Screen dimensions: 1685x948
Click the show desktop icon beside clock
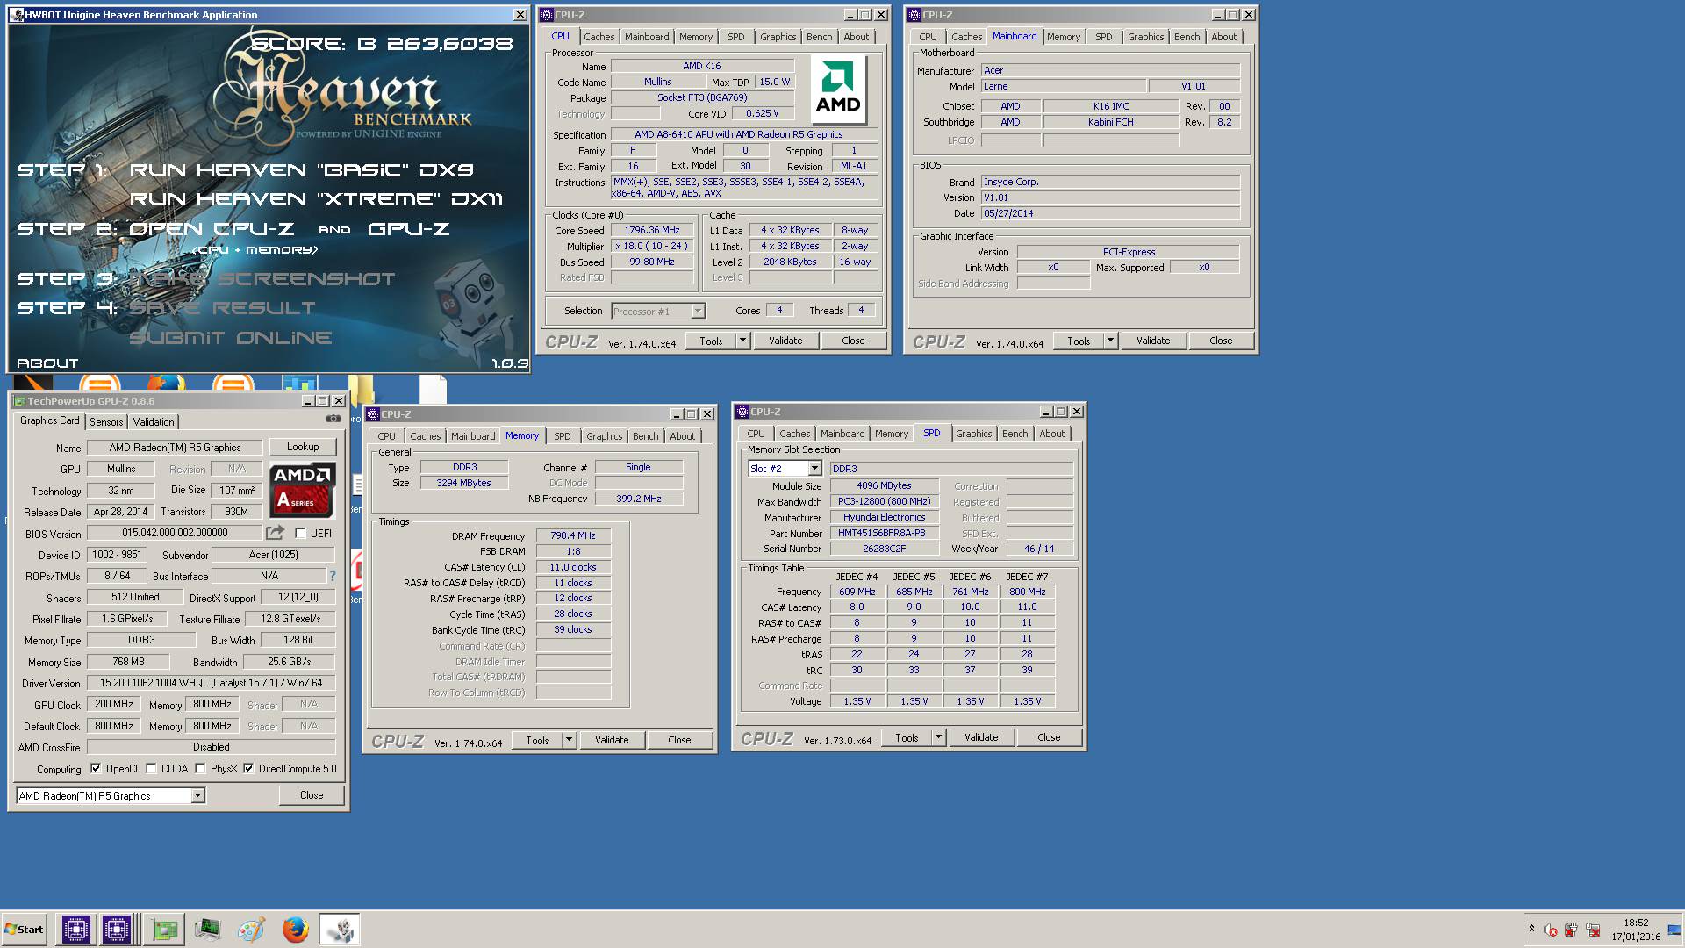click(x=1674, y=930)
